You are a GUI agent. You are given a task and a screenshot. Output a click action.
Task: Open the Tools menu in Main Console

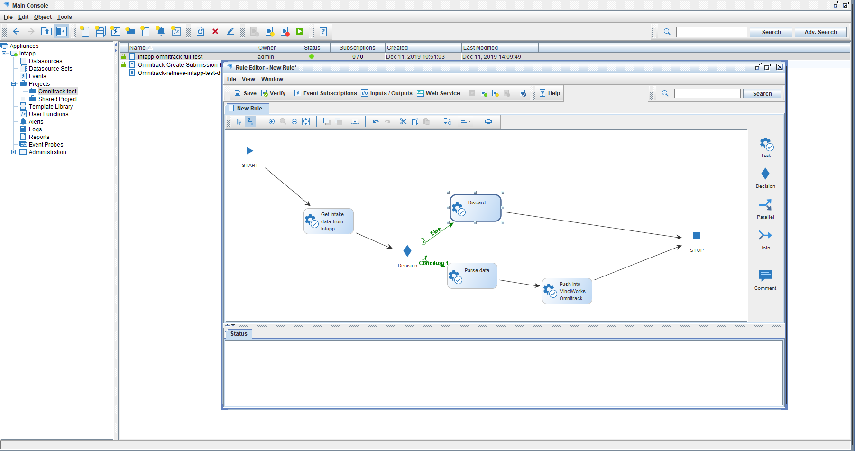(64, 17)
